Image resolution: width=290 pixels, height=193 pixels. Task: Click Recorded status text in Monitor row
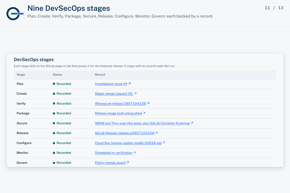tap(64, 153)
